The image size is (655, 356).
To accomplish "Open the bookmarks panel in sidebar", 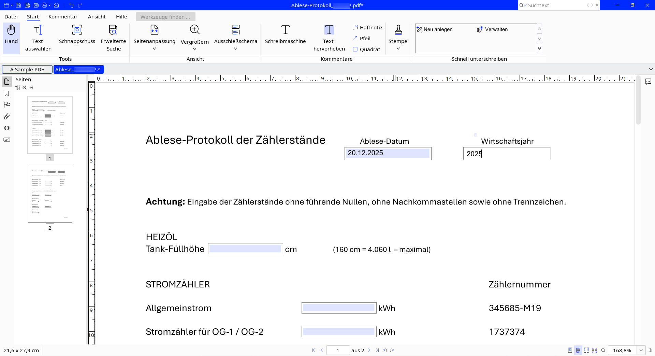I will (7, 94).
